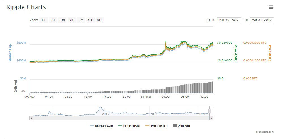The image size is (285, 139).
Task: Set zoom to 1m
Action: point(62,20)
